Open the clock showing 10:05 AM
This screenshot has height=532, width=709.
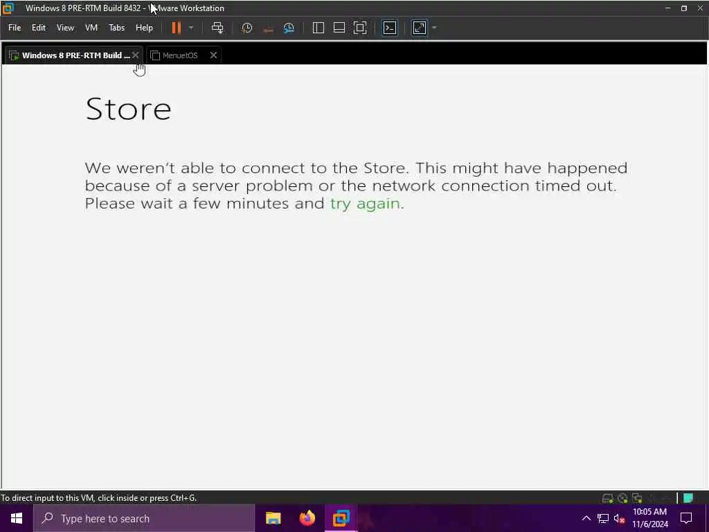[649, 518]
